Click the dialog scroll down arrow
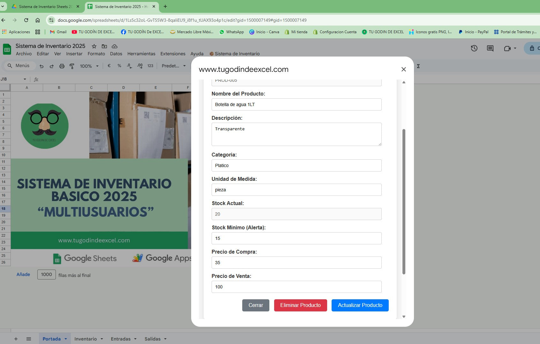Screen dimensions: 540x344 (x=404, y=317)
